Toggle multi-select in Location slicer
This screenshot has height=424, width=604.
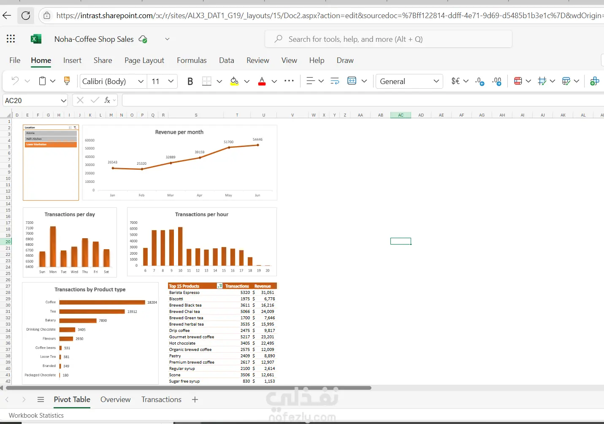(x=70, y=128)
